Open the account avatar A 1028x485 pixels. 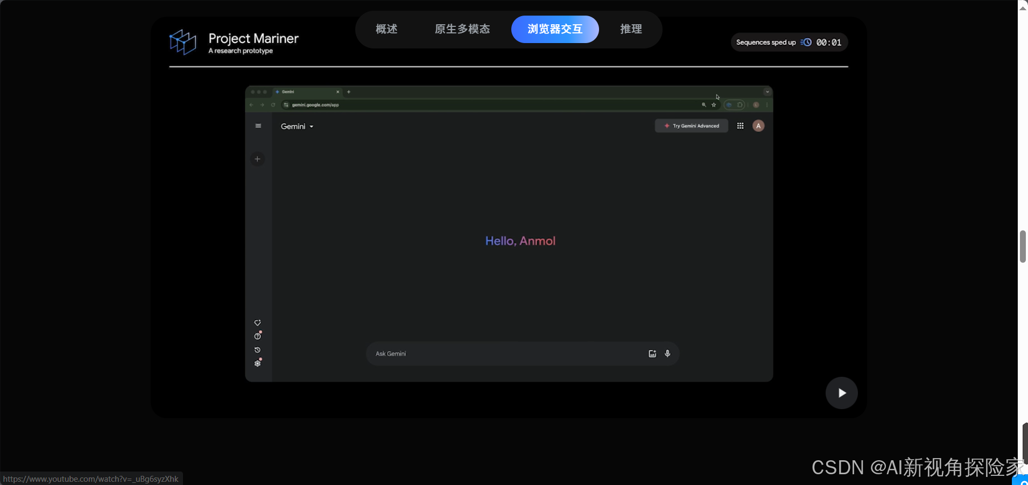click(x=758, y=126)
